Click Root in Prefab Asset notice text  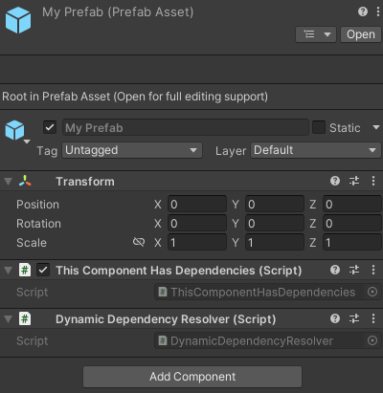click(x=135, y=97)
